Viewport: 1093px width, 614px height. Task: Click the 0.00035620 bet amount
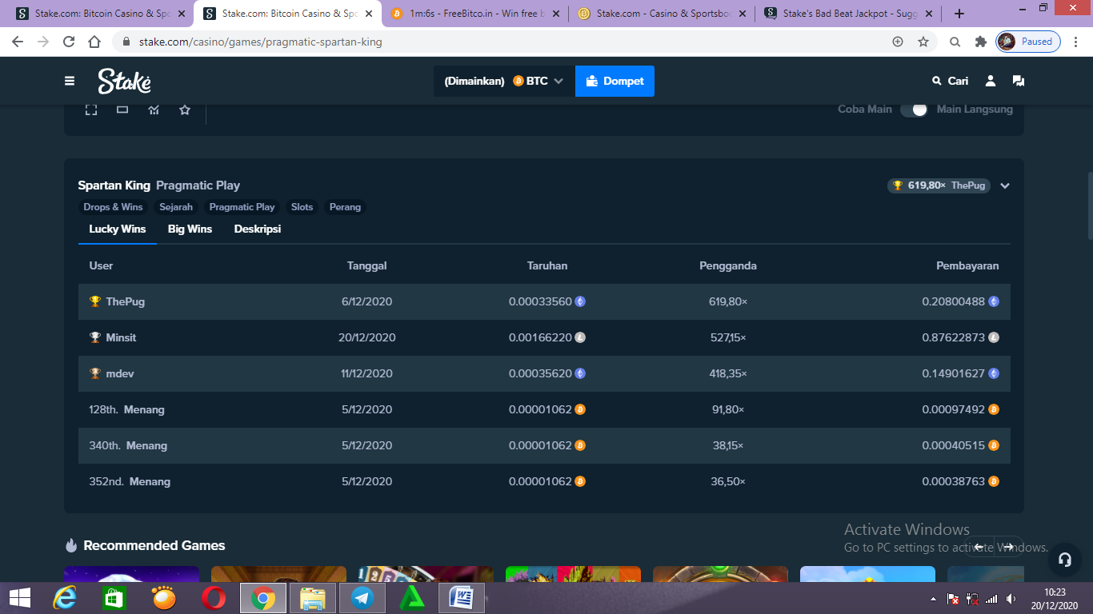(x=540, y=373)
